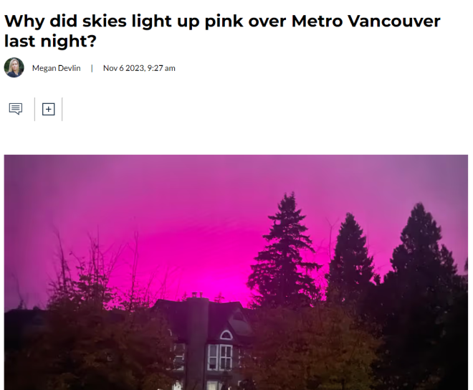Click Megan Devlin's avatar photo
The image size is (473, 390).
(x=14, y=68)
